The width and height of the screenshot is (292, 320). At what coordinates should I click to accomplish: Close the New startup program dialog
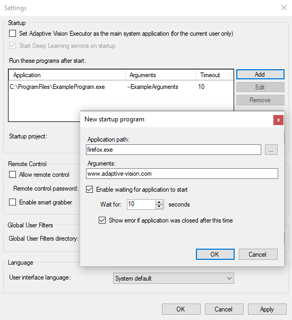click(x=278, y=120)
